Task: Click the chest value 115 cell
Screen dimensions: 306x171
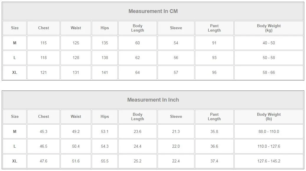Action: click(x=43, y=43)
